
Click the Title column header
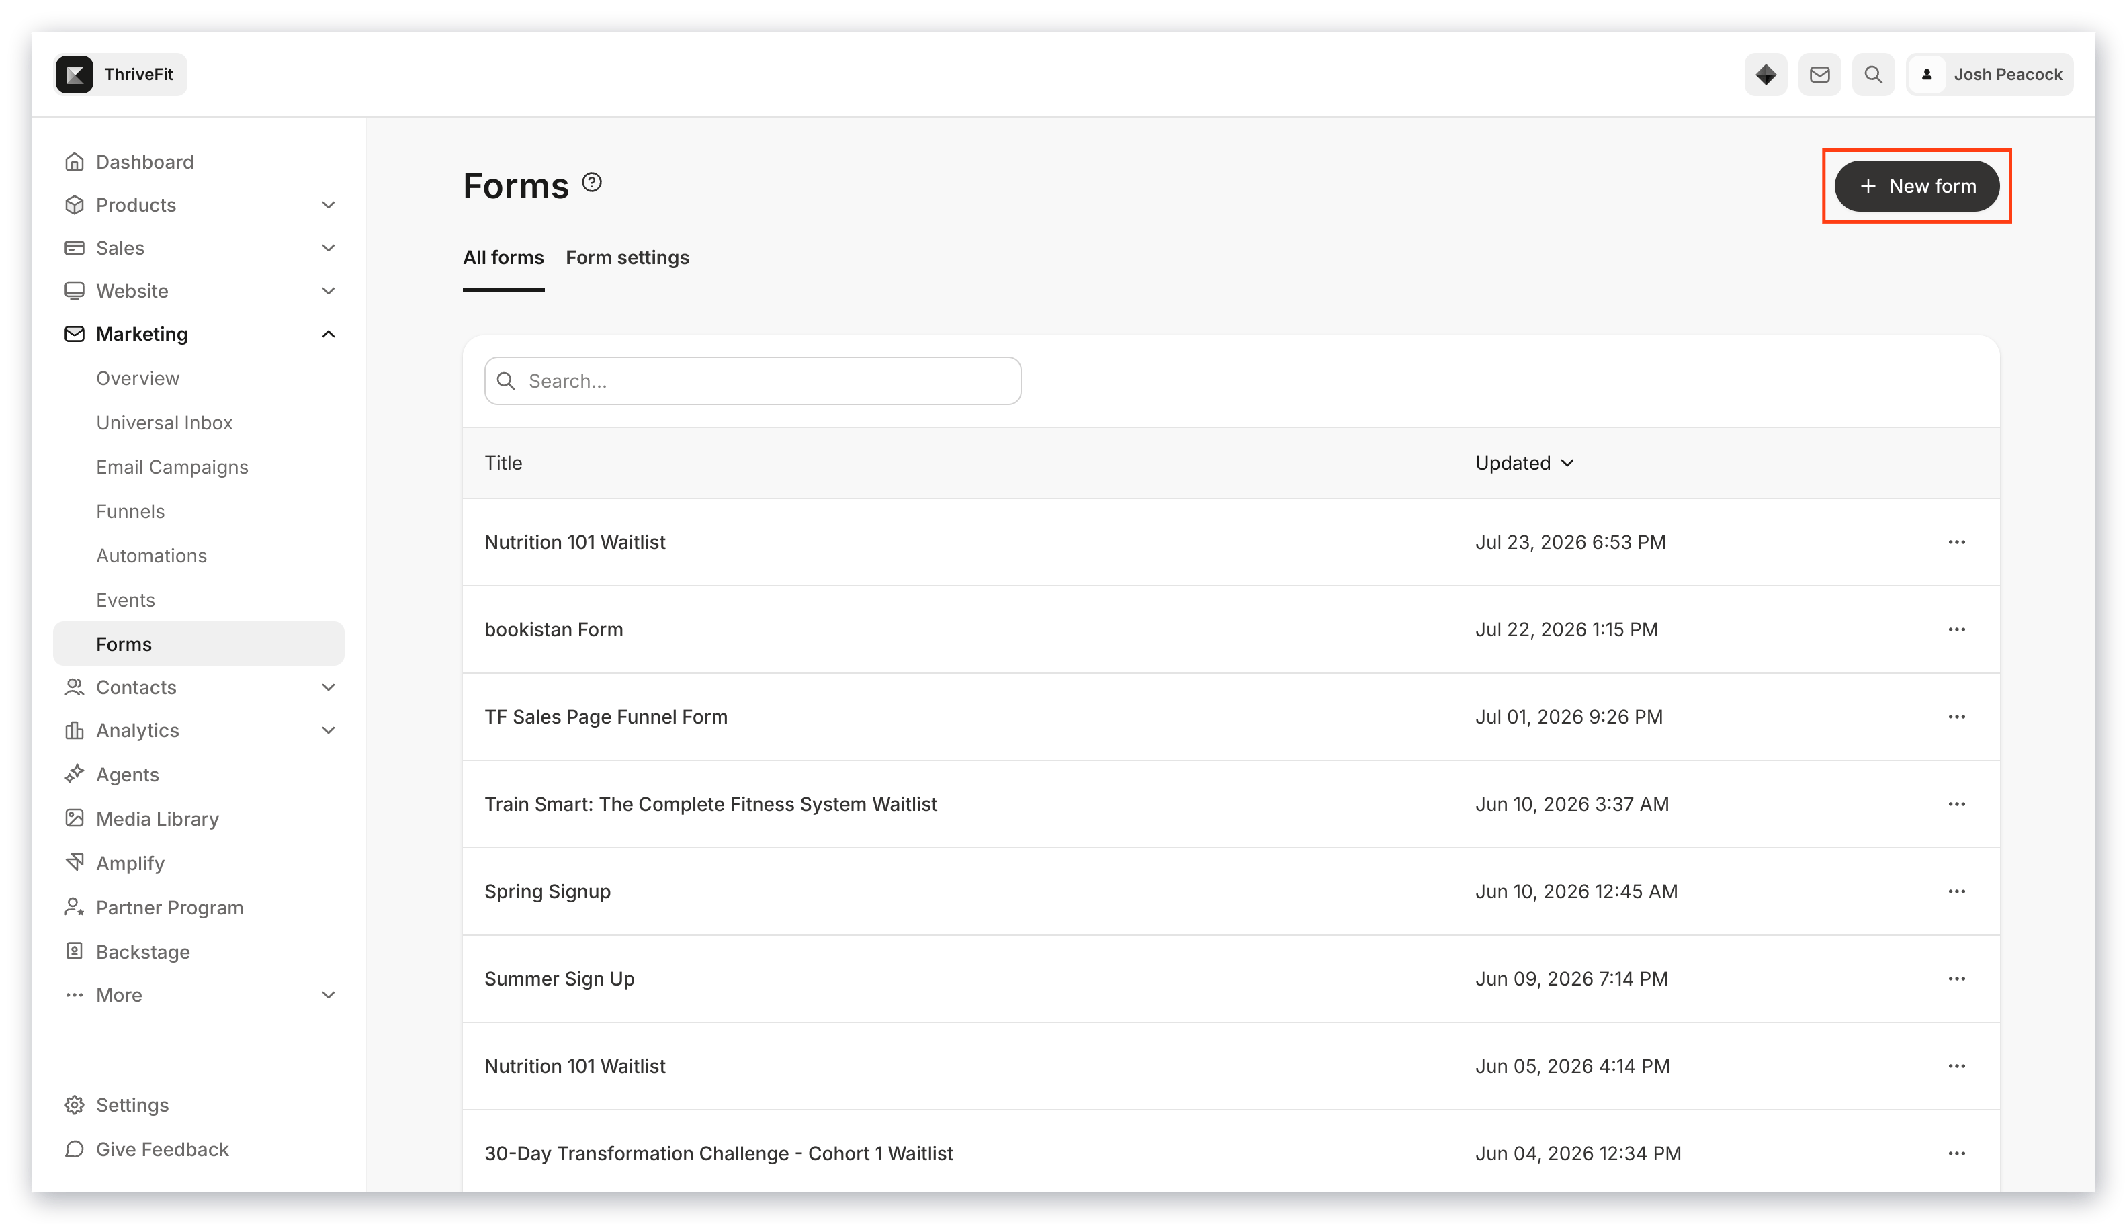pyautogui.click(x=503, y=464)
